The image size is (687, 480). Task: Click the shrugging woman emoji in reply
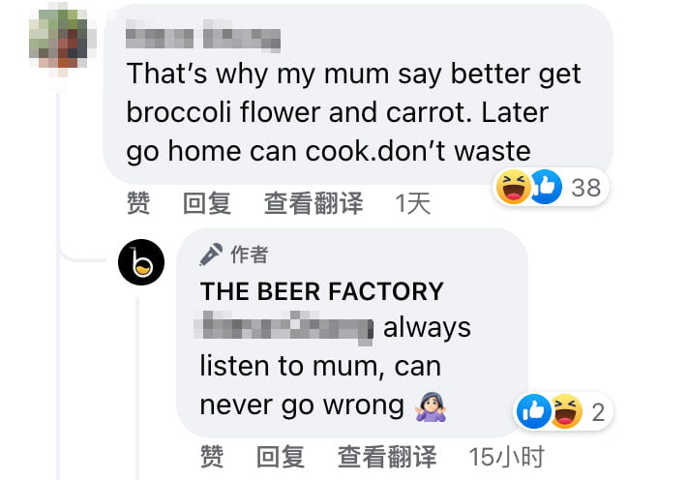point(432,406)
